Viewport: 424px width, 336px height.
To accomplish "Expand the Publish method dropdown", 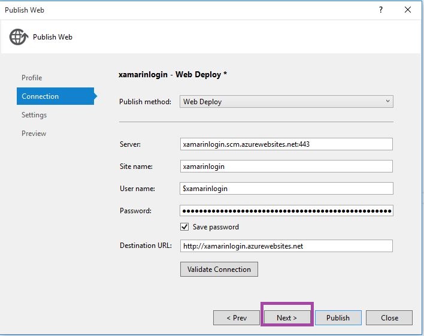I will [388, 102].
